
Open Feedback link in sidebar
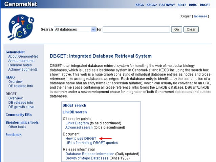(14, 135)
